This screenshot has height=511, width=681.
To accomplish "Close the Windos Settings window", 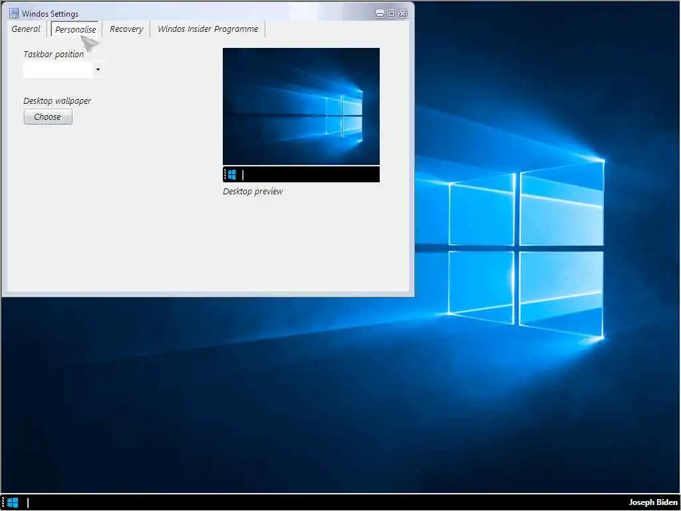I will [x=402, y=13].
